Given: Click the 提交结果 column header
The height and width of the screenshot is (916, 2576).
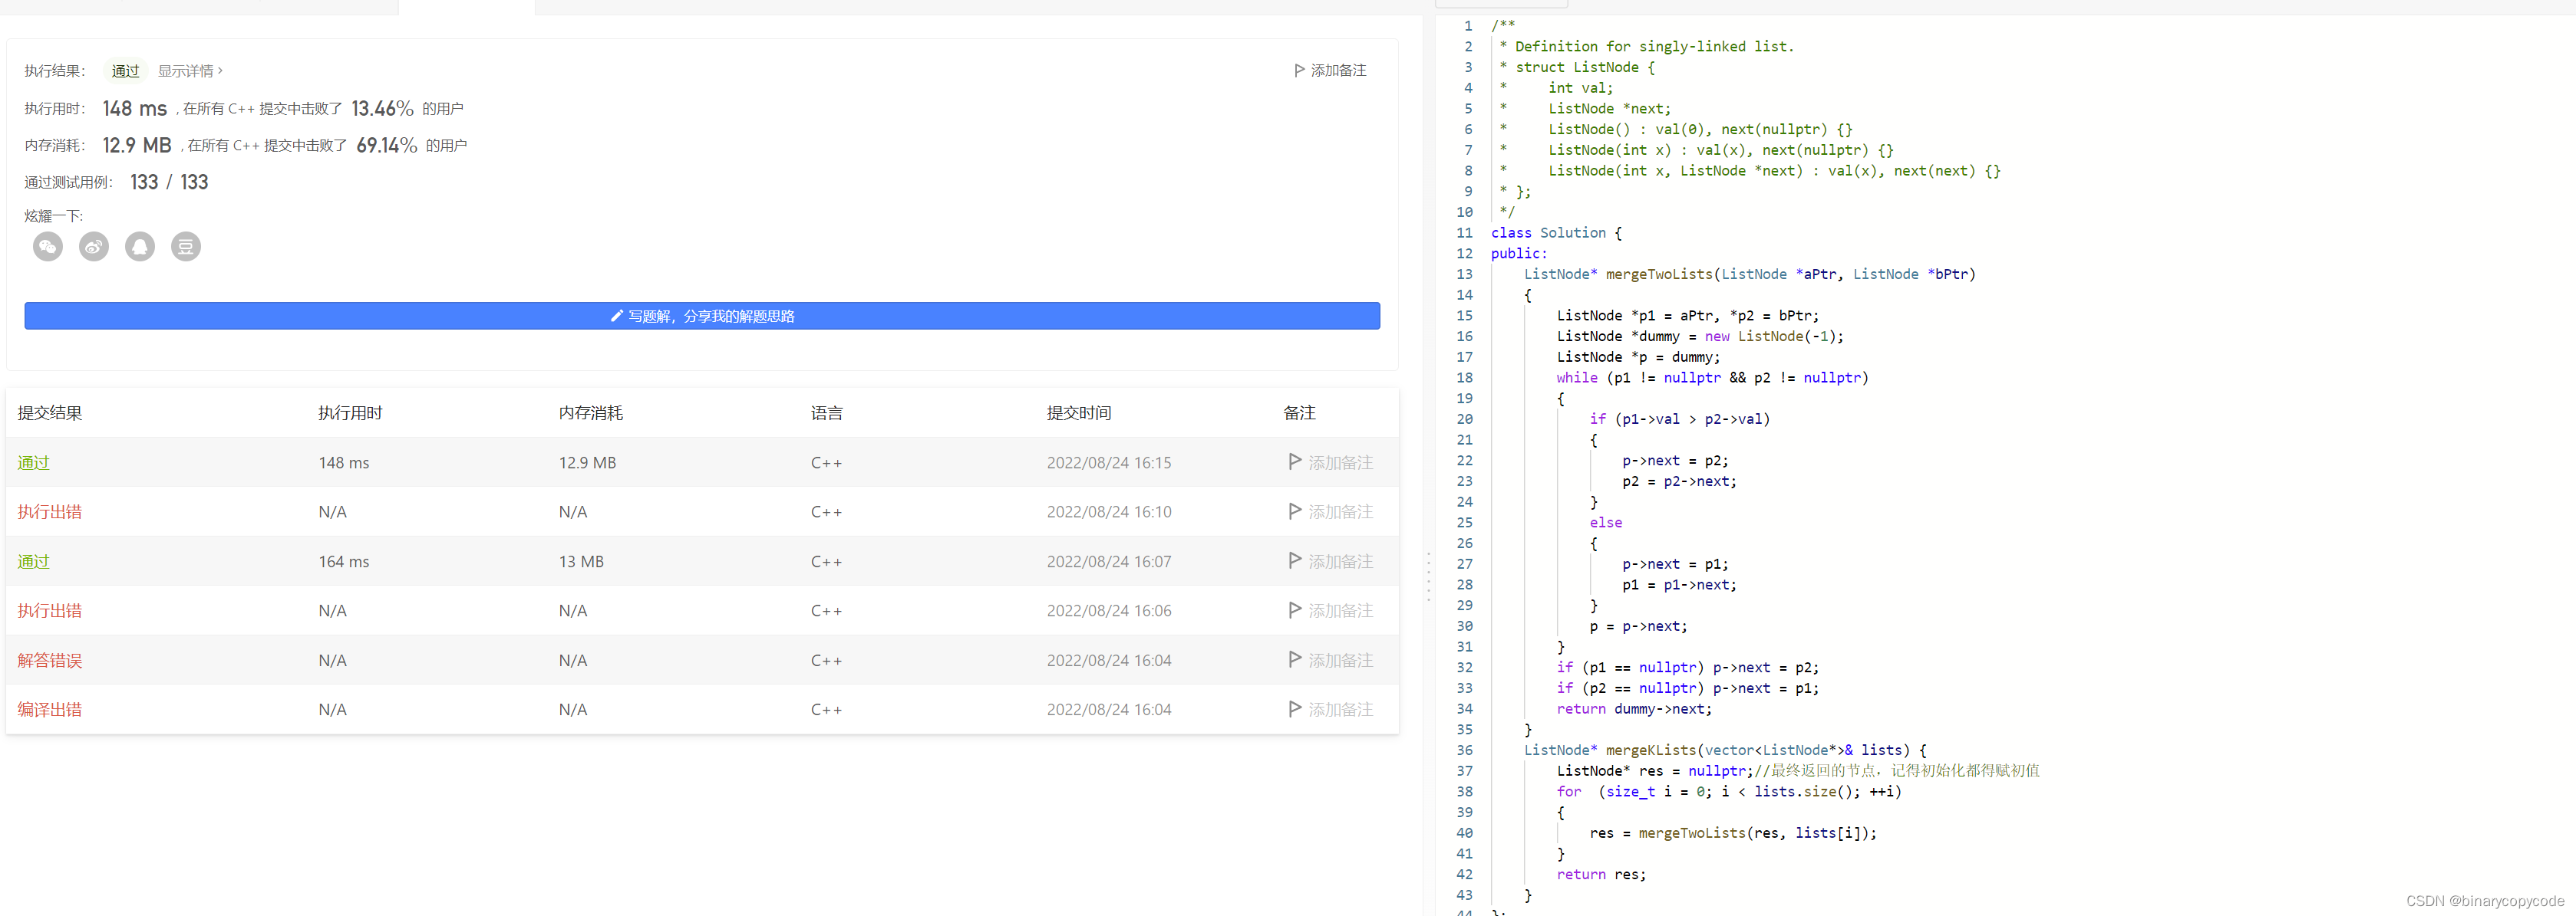Looking at the screenshot, I should pos(49,412).
